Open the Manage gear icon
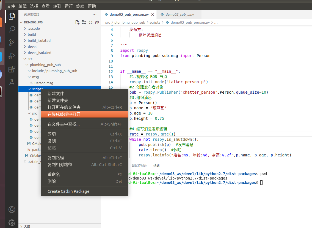 tap(12, 222)
